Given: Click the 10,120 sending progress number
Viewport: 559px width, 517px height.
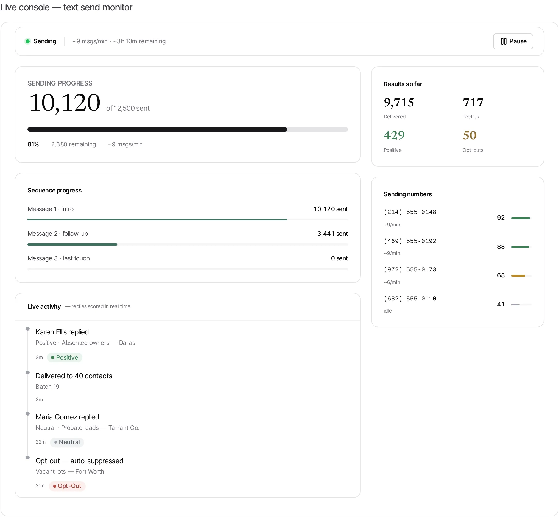Looking at the screenshot, I should 65,103.
